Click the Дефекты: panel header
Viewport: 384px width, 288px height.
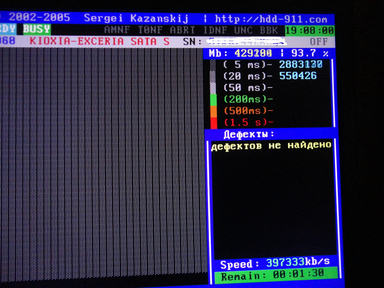[249, 134]
